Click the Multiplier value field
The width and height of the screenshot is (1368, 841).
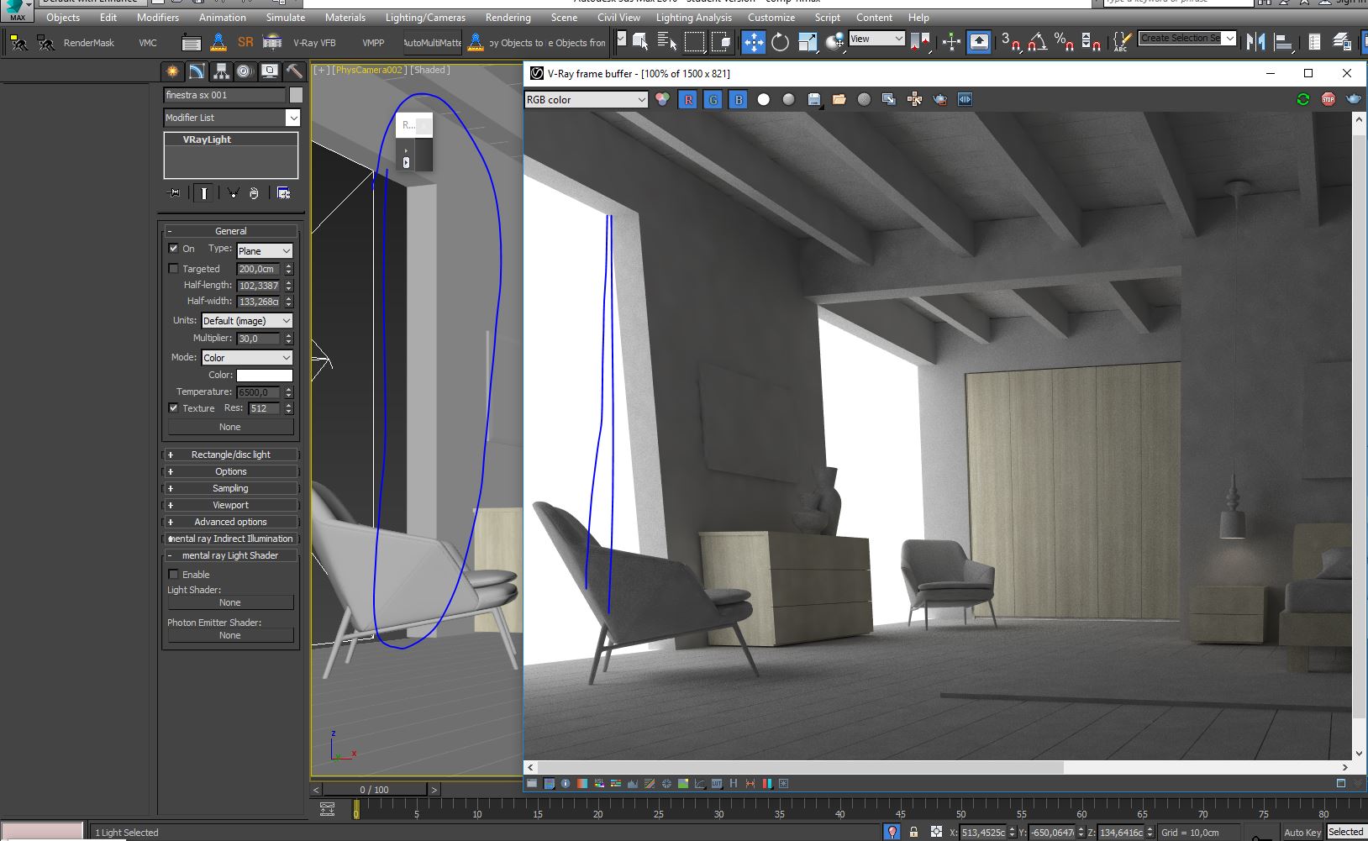pos(259,339)
